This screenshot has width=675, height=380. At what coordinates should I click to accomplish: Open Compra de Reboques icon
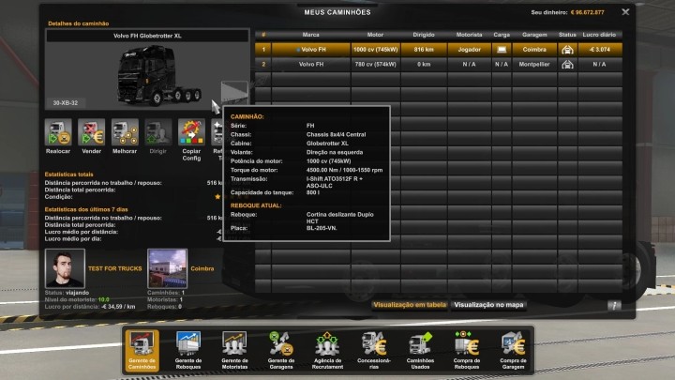click(467, 350)
